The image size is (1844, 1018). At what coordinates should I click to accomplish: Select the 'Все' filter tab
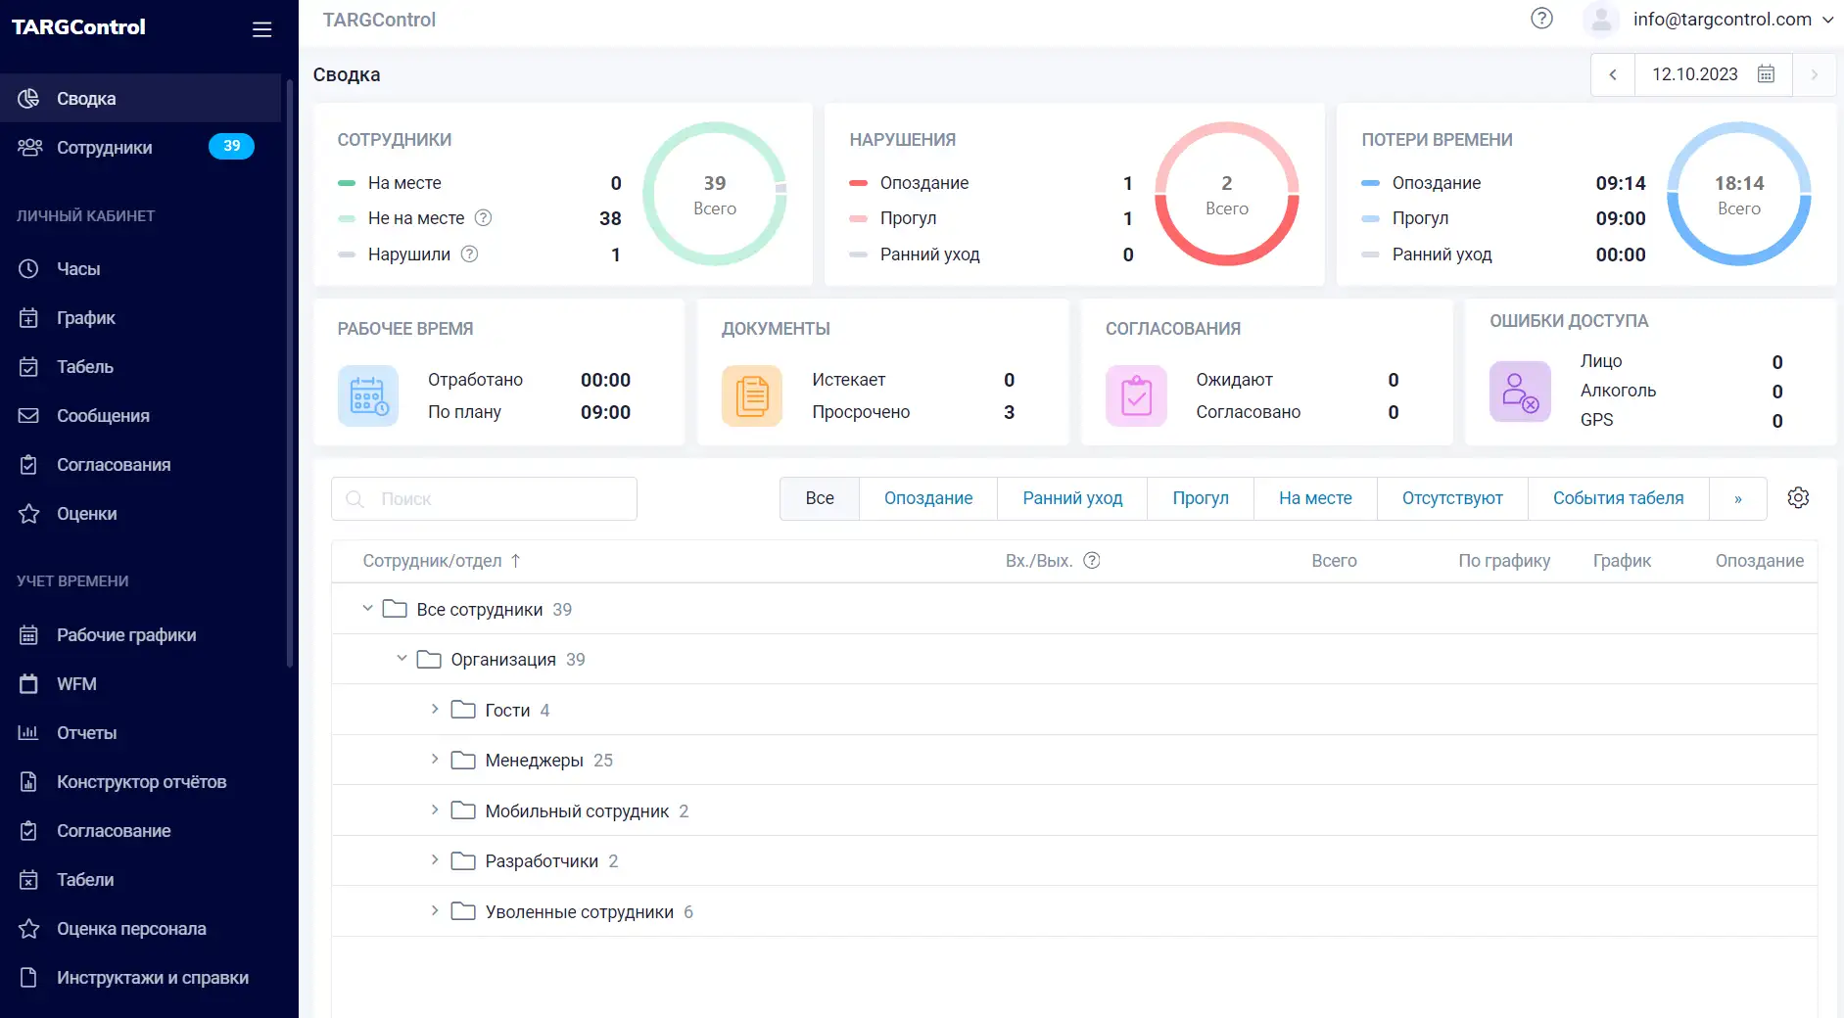(x=820, y=498)
